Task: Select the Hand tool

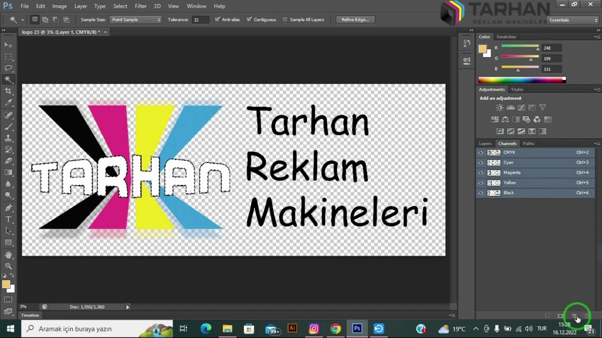Action: [x=8, y=255]
